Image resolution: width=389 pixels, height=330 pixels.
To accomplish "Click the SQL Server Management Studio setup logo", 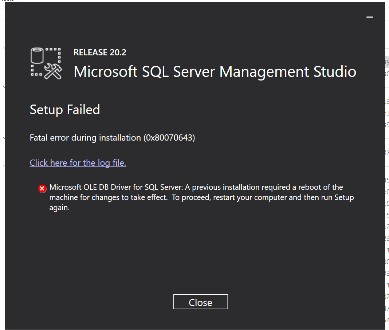I will pos(46,63).
